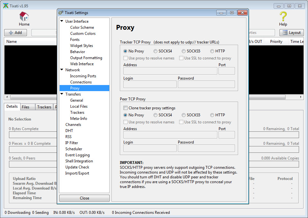Open Output Formatting settings page
308x218 pixels.
86,58
